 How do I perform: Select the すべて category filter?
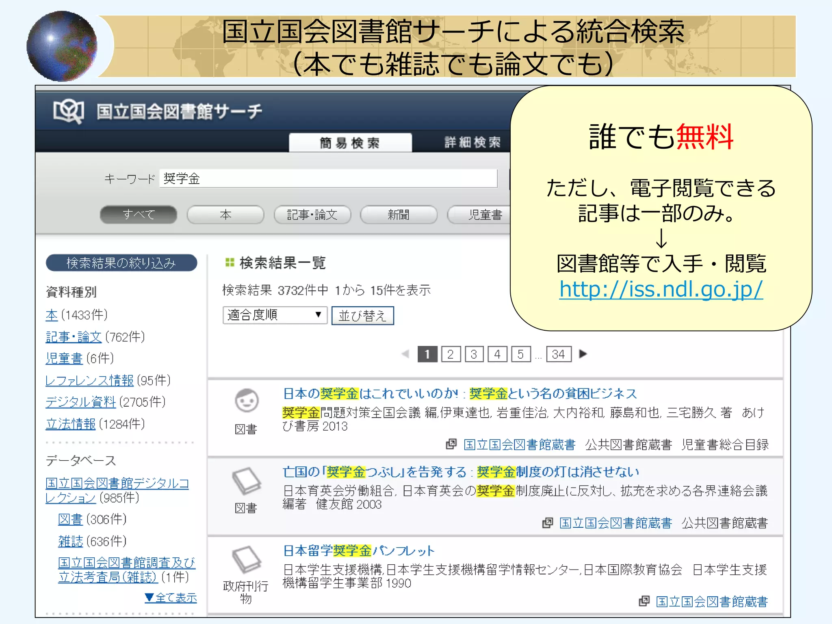pos(139,214)
